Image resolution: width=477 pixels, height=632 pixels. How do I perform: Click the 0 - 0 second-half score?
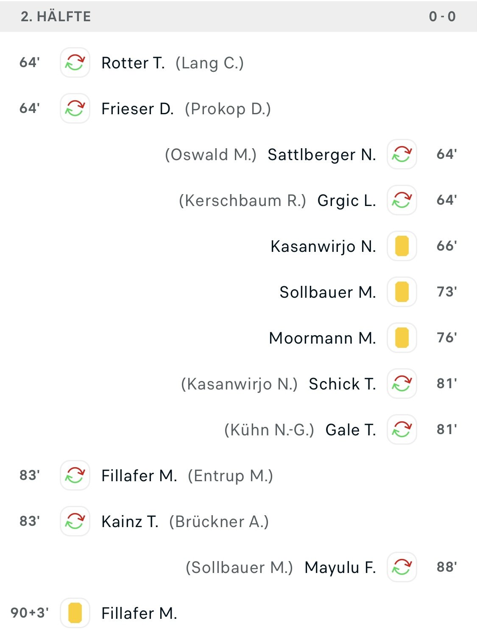coord(442,17)
